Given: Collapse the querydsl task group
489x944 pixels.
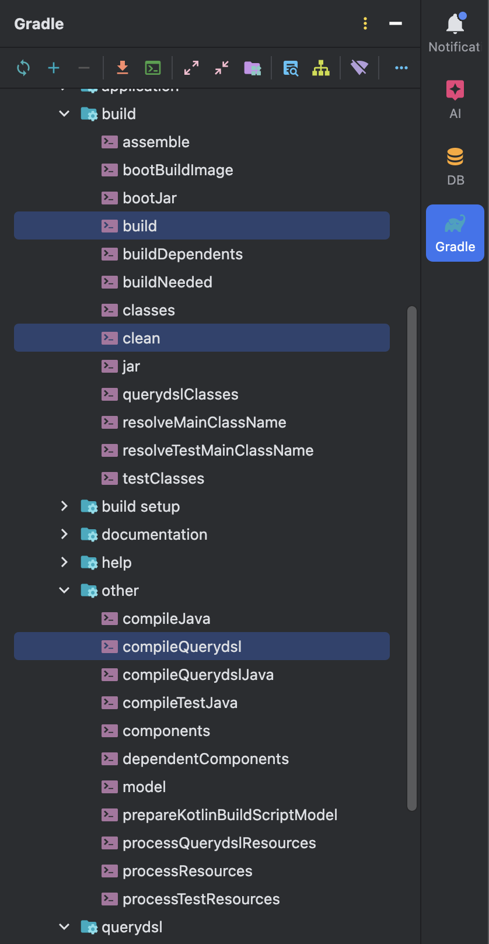Looking at the screenshot, I should tap(64, 926).
